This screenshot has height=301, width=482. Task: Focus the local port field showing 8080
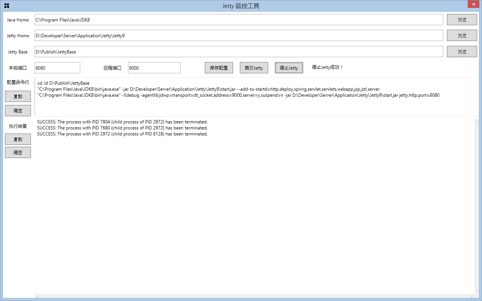click(x=57, y=68)
